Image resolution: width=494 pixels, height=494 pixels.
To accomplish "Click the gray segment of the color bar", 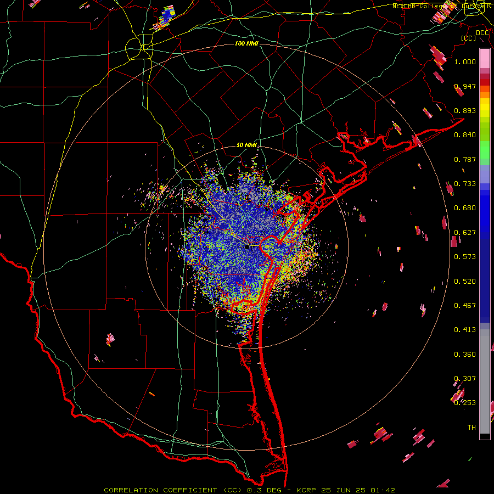I will (485, 381).
